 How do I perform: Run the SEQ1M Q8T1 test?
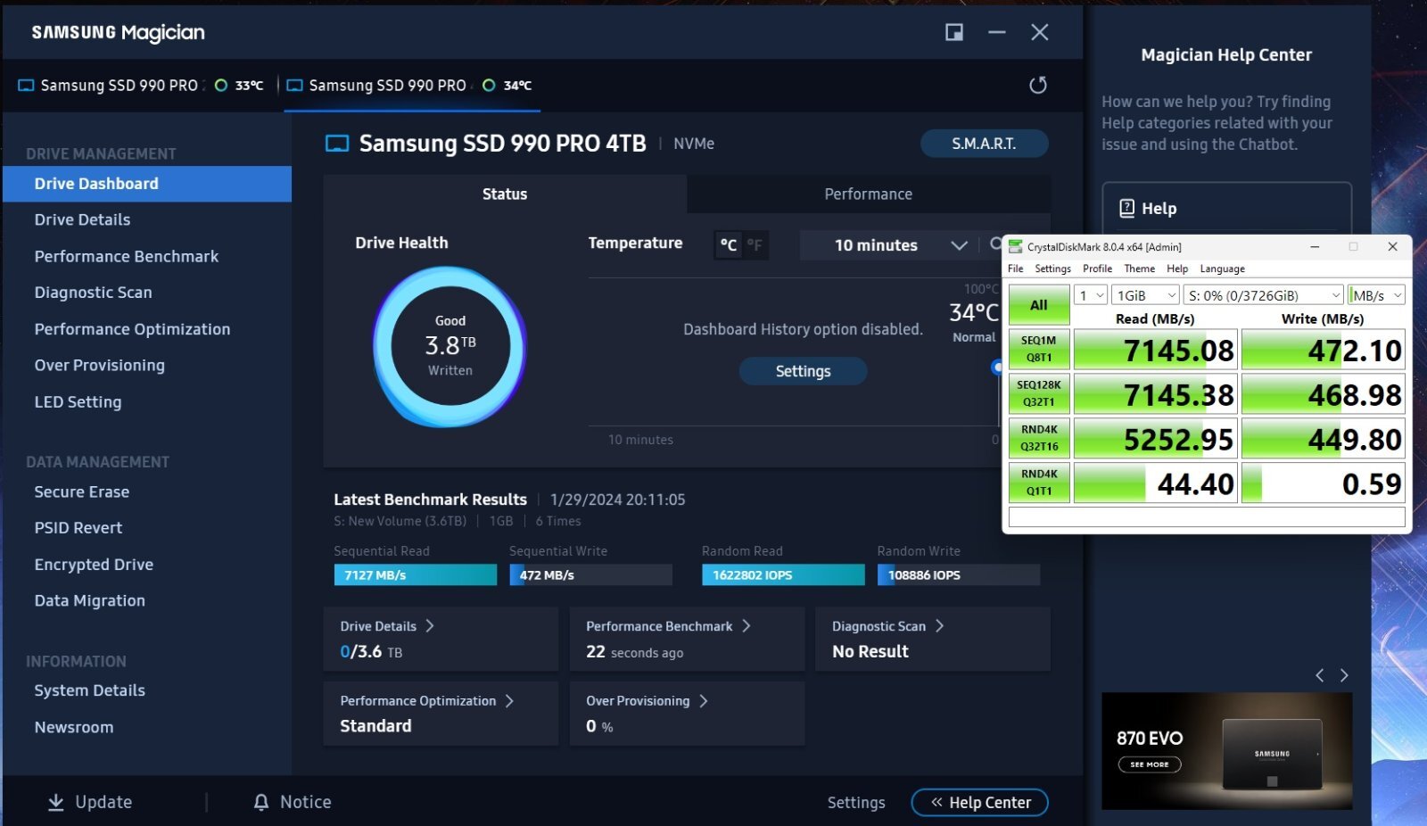tap(1039, 349)
